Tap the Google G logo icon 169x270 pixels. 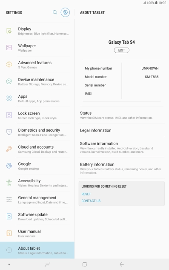9,166
